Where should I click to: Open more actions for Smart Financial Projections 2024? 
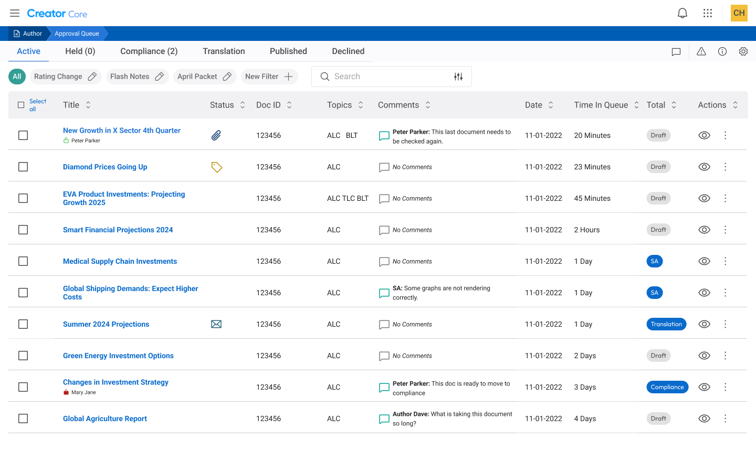tap(726, 230)
